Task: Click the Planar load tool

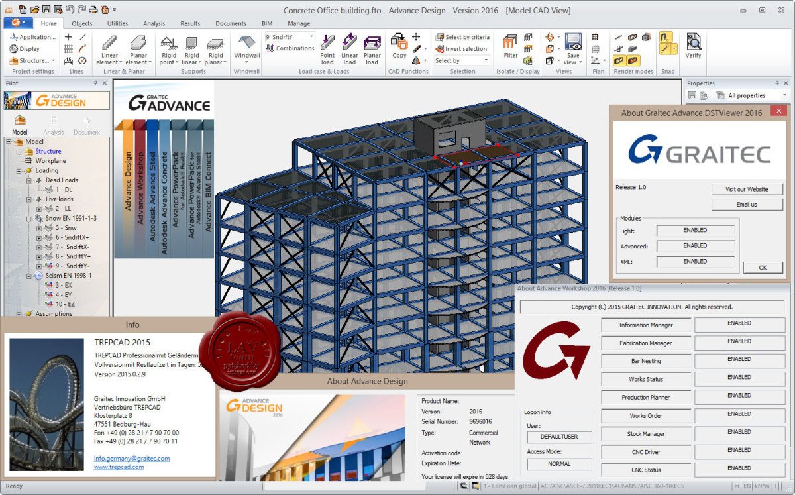Action: tap(372, 50)
